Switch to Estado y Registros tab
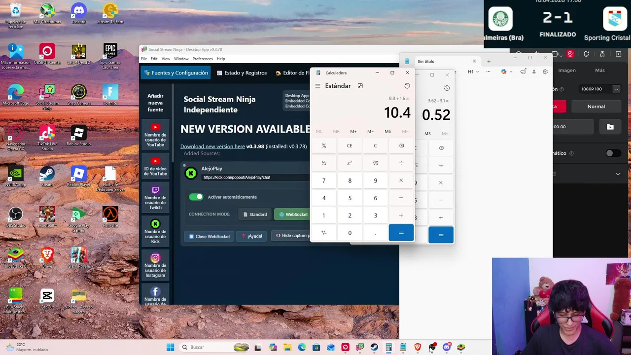Image resolution: width=631 pixels, height=355 pixels. tap(242, 73)
